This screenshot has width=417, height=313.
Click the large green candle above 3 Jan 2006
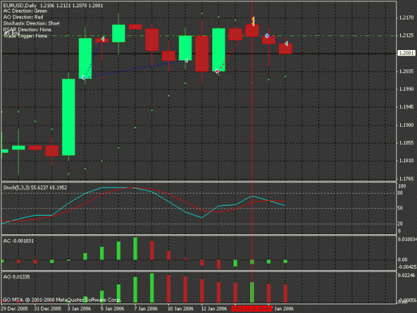pyautogui.click(x=68, y=117)
